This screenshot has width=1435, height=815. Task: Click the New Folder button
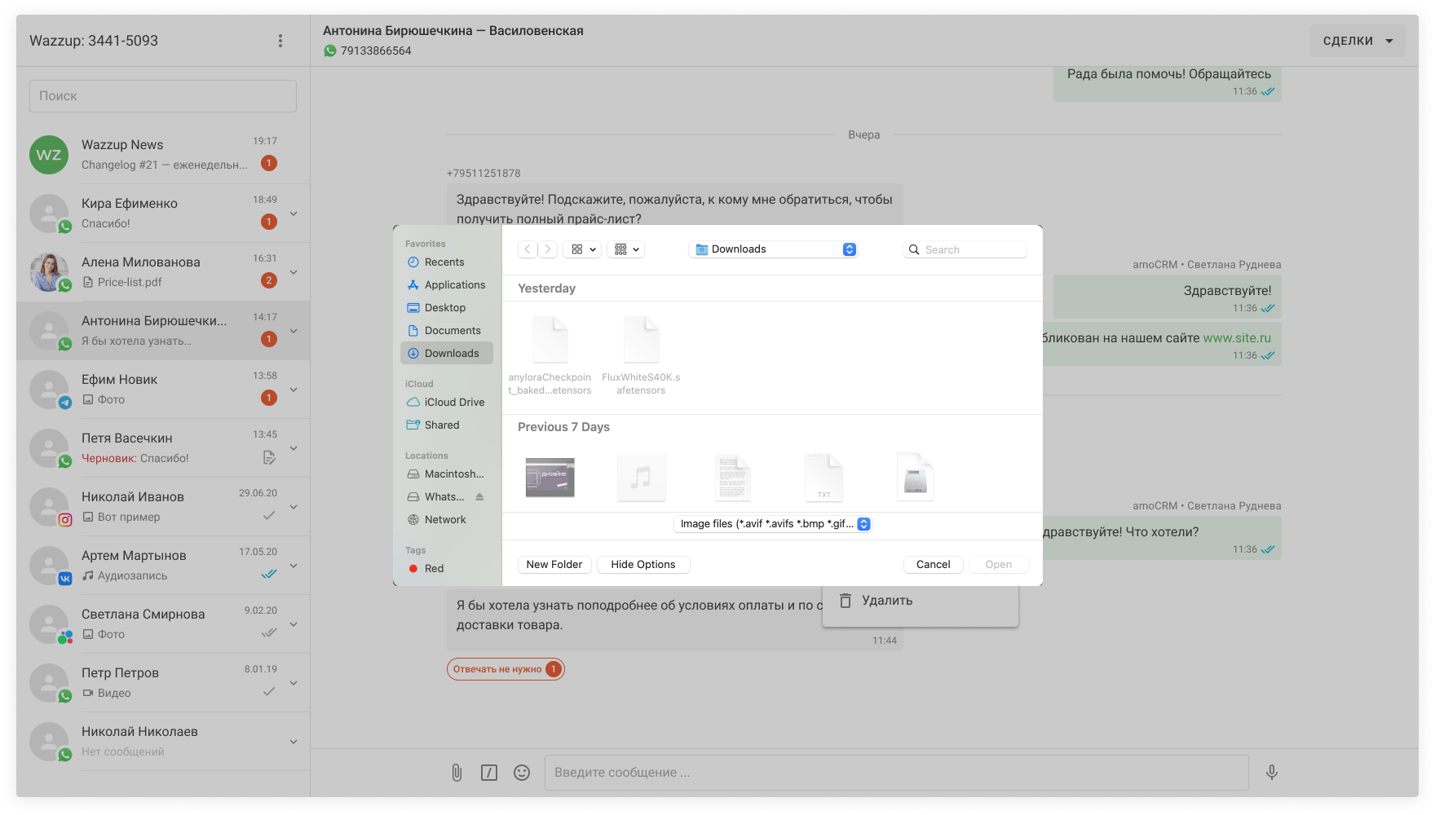tap(554, 565)
